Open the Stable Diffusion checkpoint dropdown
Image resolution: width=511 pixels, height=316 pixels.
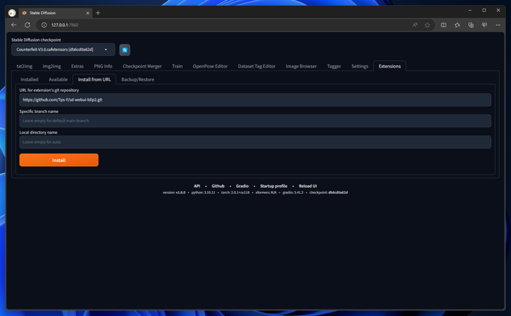63,50
